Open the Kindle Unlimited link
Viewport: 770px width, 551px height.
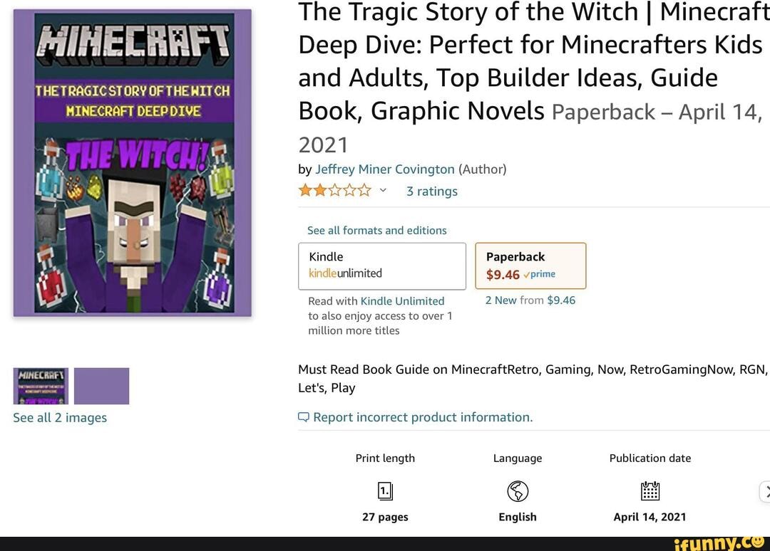[402, 300]
